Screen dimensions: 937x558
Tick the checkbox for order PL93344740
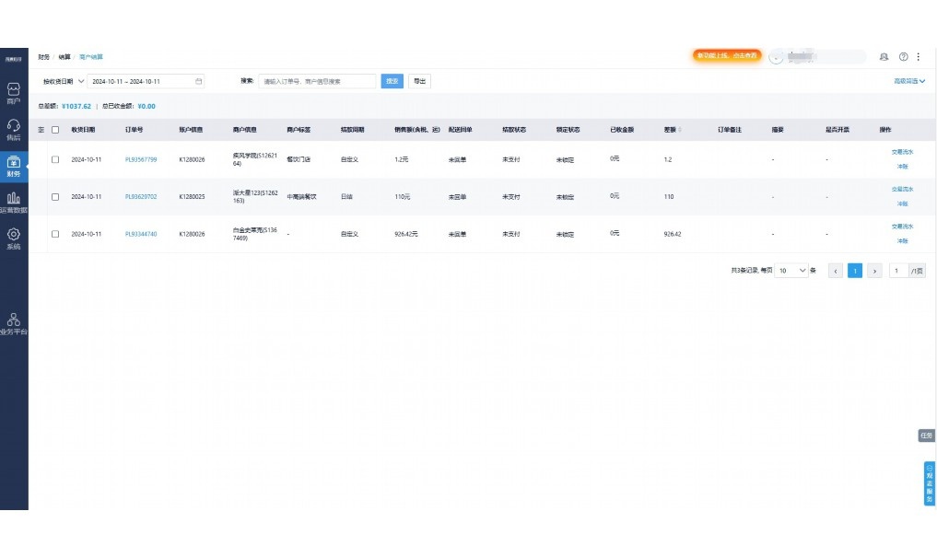click(x=55, y=234)
